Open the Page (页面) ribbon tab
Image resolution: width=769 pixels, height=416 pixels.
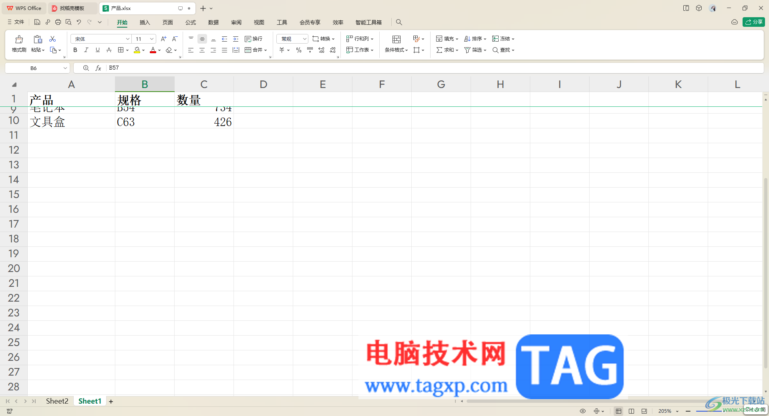pyautogui.click(x=167, y=22)
